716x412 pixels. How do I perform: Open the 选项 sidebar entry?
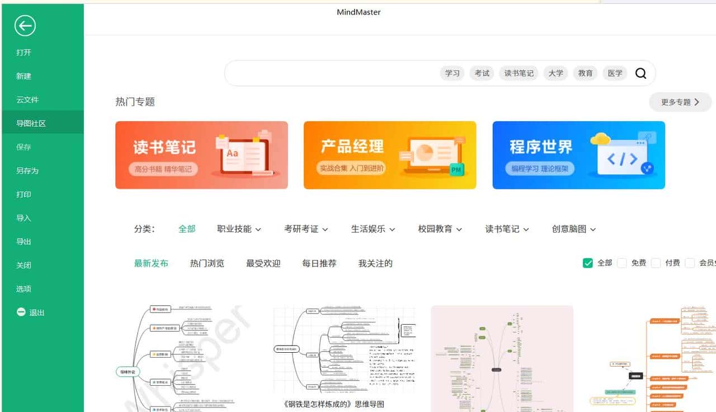point(23,288)
